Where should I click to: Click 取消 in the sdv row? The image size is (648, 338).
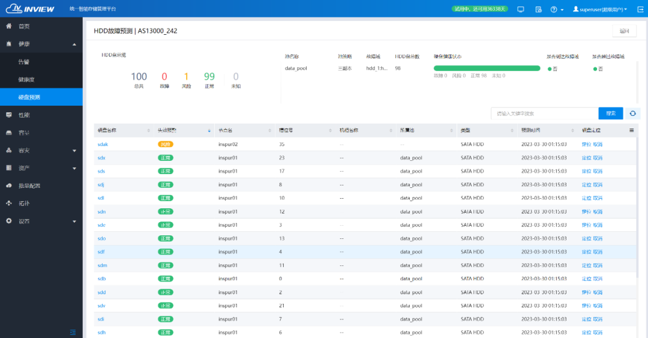598,306
